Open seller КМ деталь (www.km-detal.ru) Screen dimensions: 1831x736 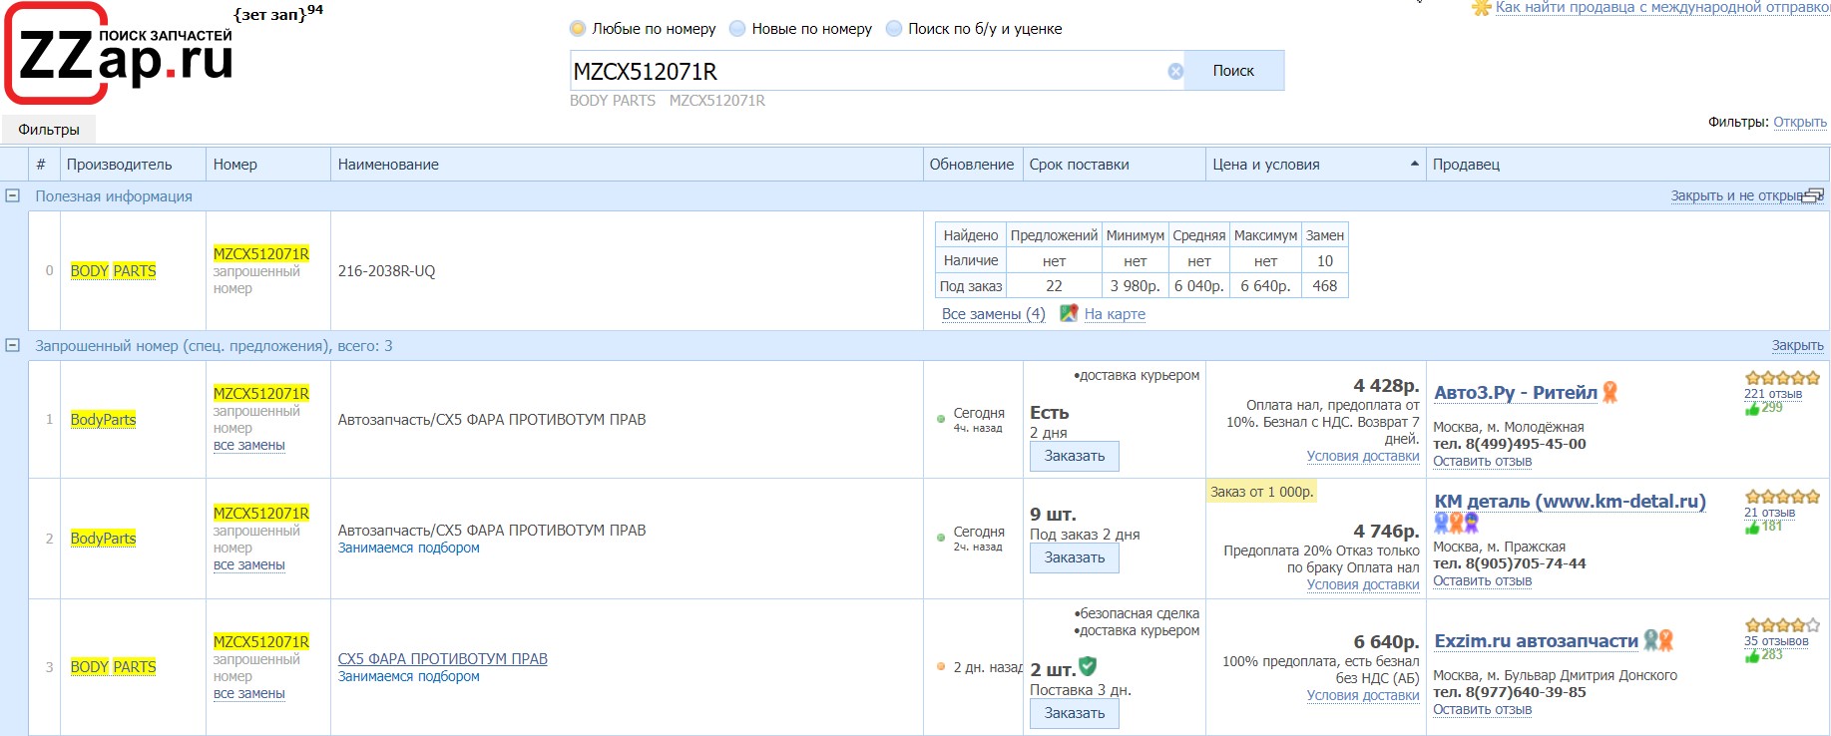pos(1570,501)
